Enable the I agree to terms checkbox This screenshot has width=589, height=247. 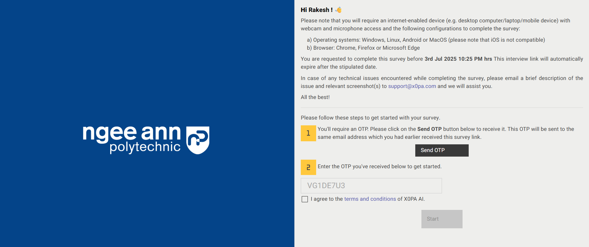pyautogui.click(x=304, y=199)
